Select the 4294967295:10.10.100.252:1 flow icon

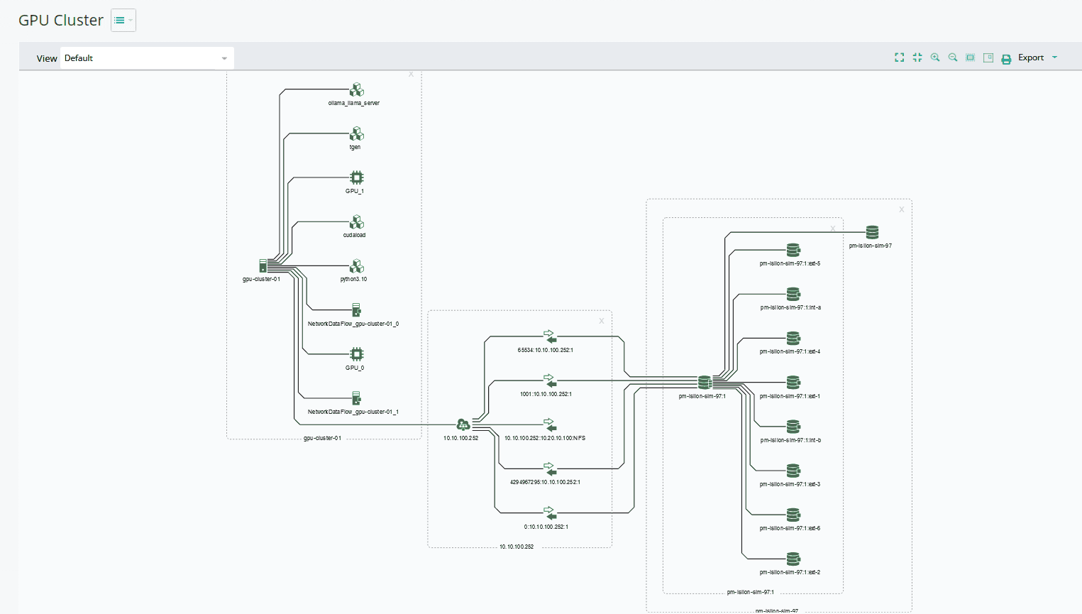(549, 468)
